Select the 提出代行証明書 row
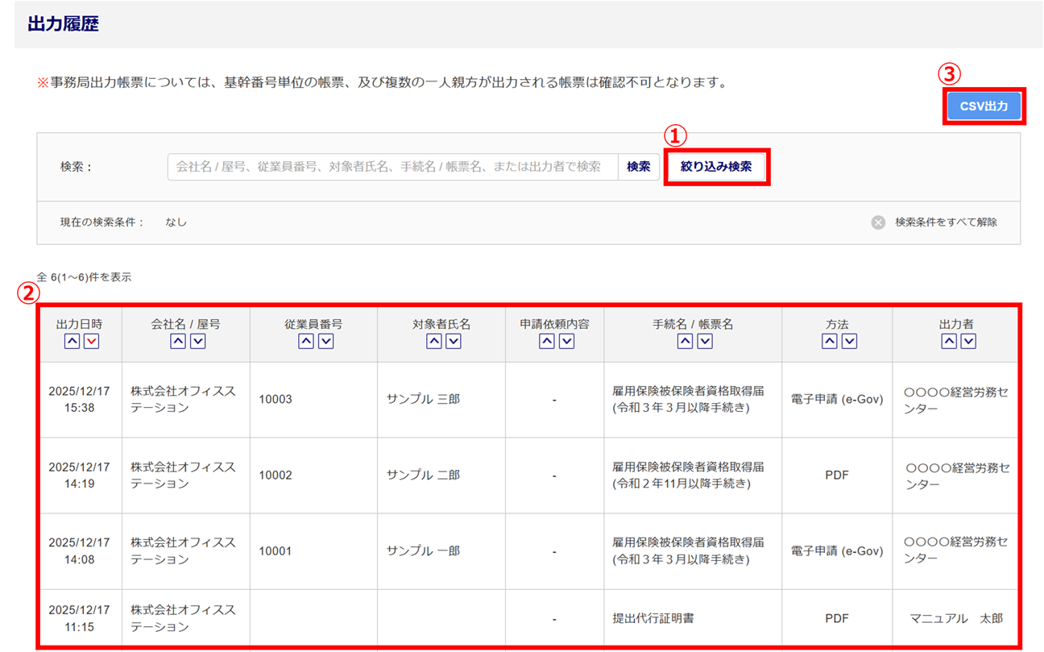 [652, 619]
